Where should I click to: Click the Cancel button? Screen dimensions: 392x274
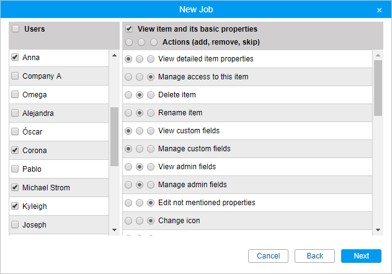coord(268,256)
